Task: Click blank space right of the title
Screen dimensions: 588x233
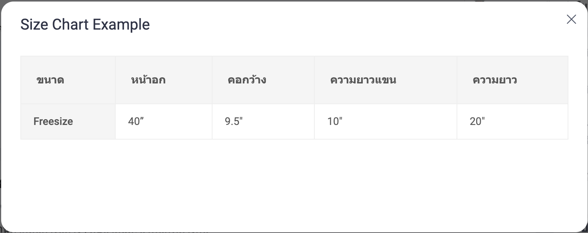Action: pyautogui.click(x=346, y=25)
